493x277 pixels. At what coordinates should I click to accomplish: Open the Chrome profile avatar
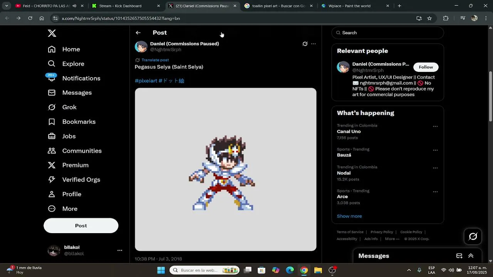pyautogui.click(x=475, y=18)
